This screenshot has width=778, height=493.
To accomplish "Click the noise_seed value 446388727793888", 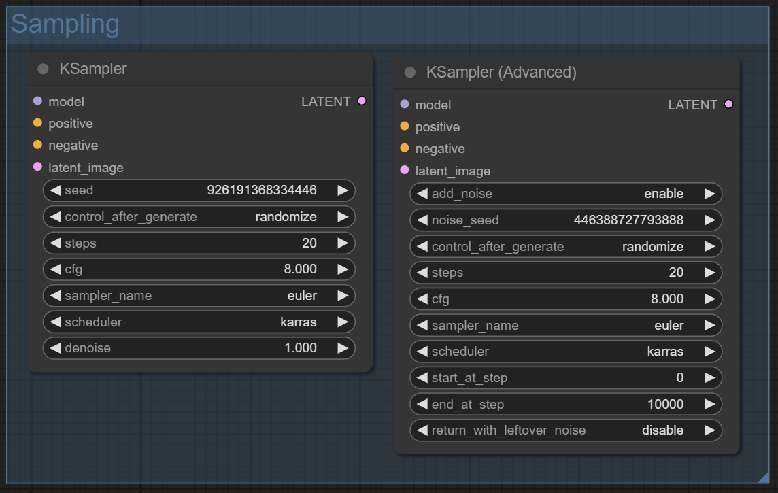I will 628,220.
